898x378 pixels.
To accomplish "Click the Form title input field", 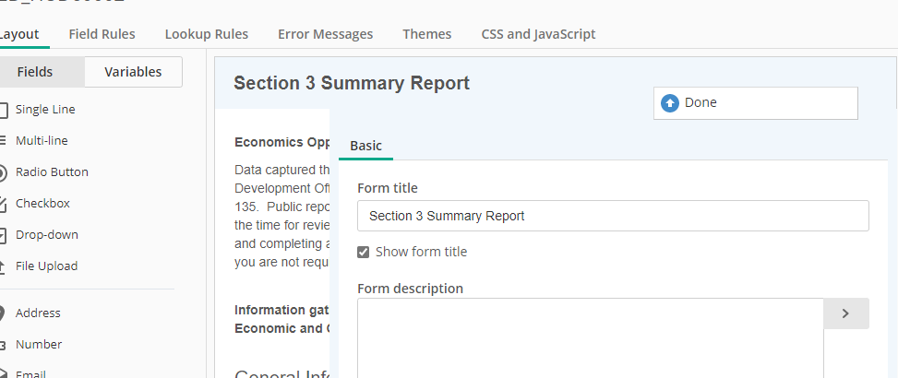I will tap(613, 216).
